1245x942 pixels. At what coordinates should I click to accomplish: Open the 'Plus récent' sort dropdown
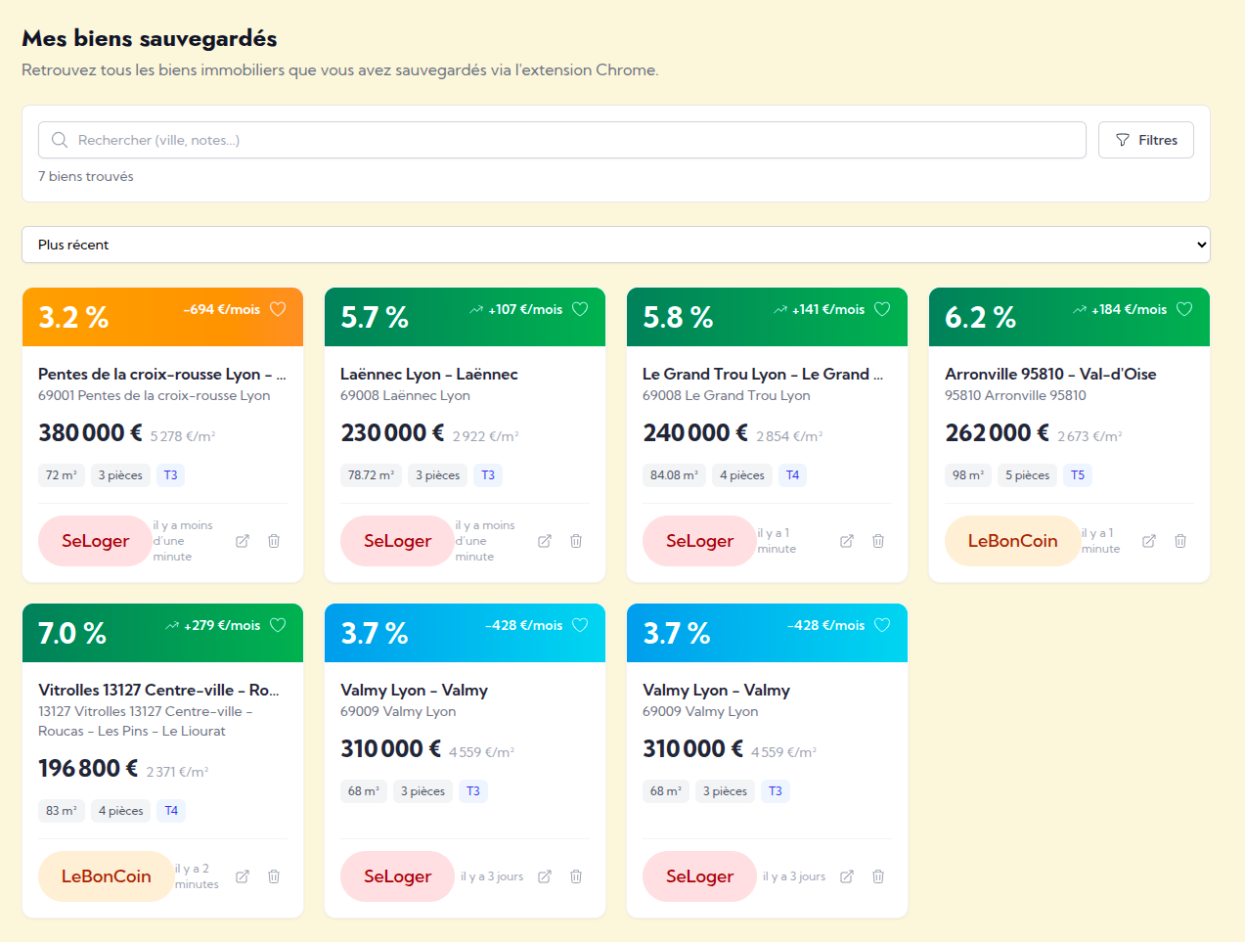click(615, 245)
